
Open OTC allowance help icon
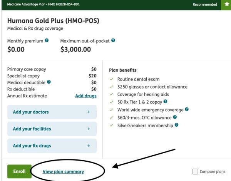pos(175,117)
